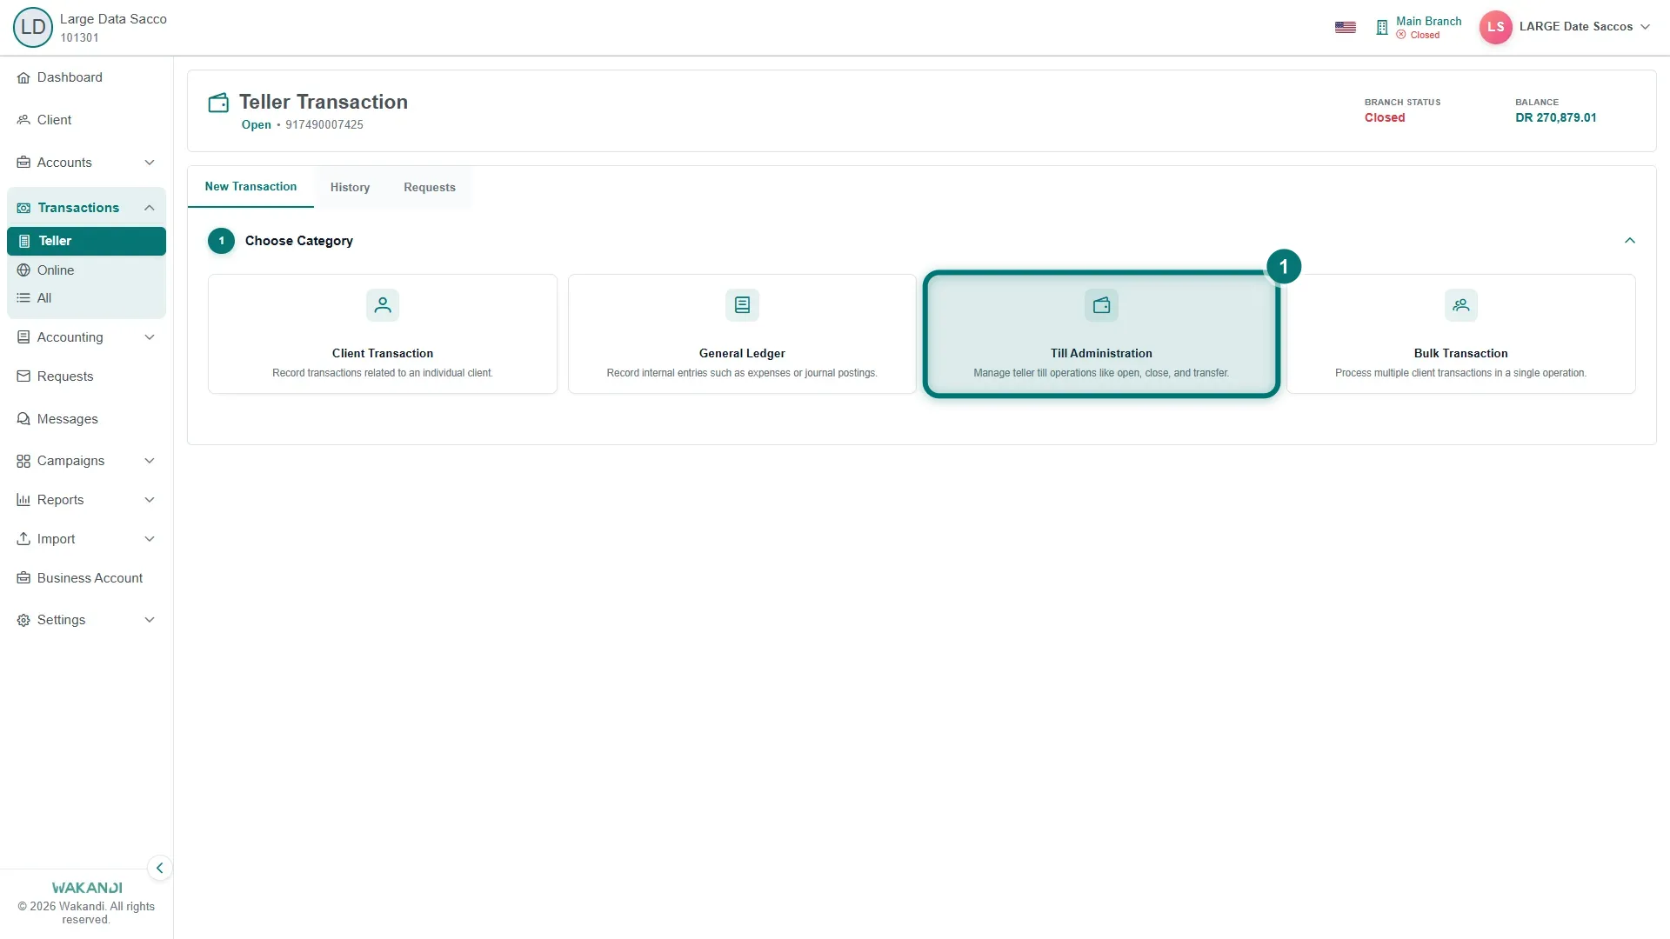Click the DR 270,879.01 balance value
This screenshot has width=1670, height=939.
point(1556,117)
